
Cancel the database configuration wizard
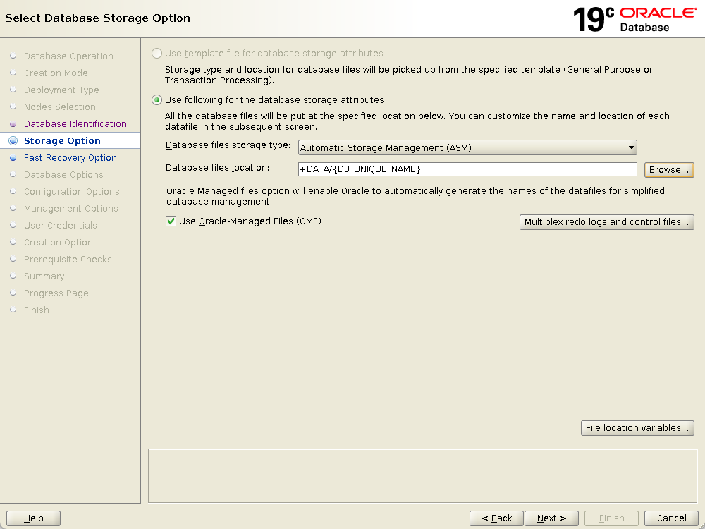(670, 518)
